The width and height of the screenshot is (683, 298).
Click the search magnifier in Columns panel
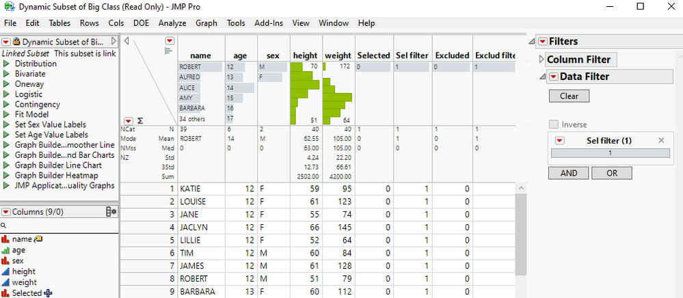3,226
